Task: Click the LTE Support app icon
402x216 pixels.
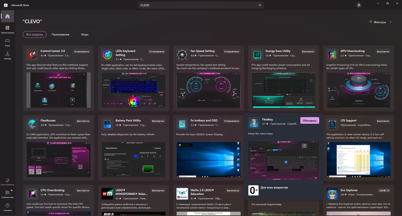Action: pyautogui.click(x=332, y=124)
